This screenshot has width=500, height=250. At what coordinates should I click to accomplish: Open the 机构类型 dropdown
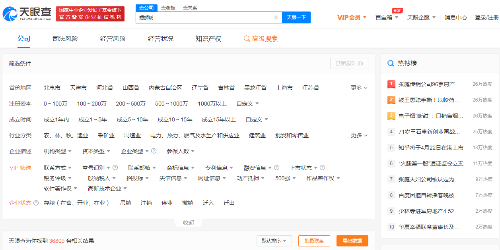click(58, 151)
